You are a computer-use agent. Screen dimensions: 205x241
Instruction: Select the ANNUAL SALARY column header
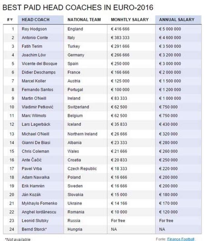pos(177,20)
